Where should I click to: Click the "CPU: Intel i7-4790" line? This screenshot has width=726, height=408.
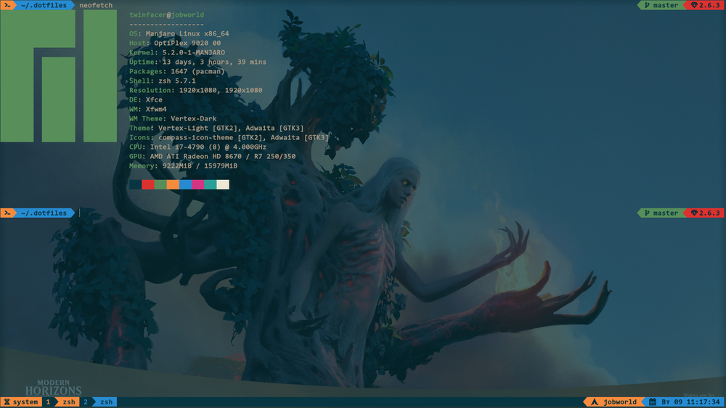pyautogui.click(x=197, y=147)
